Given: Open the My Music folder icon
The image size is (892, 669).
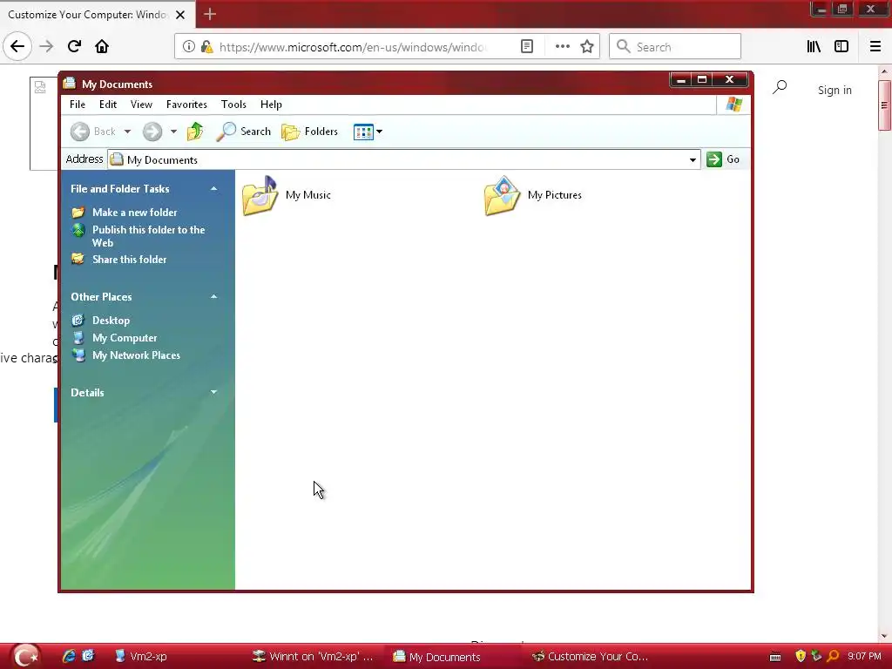Looking at the screenshot, I should pos(260,195).
